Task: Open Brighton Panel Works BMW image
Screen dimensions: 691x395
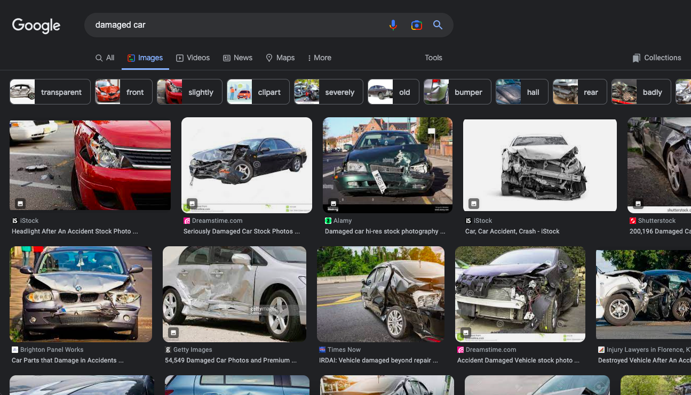Action: 81,294
